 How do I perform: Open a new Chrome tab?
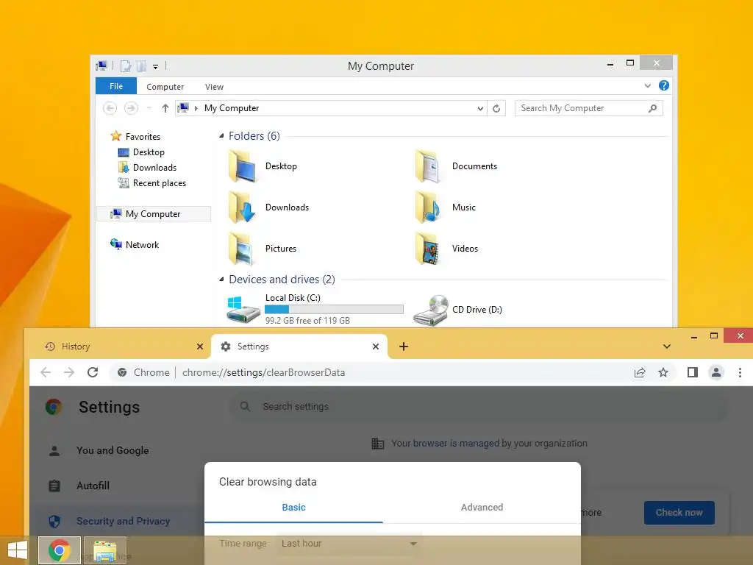click(404, 347)
